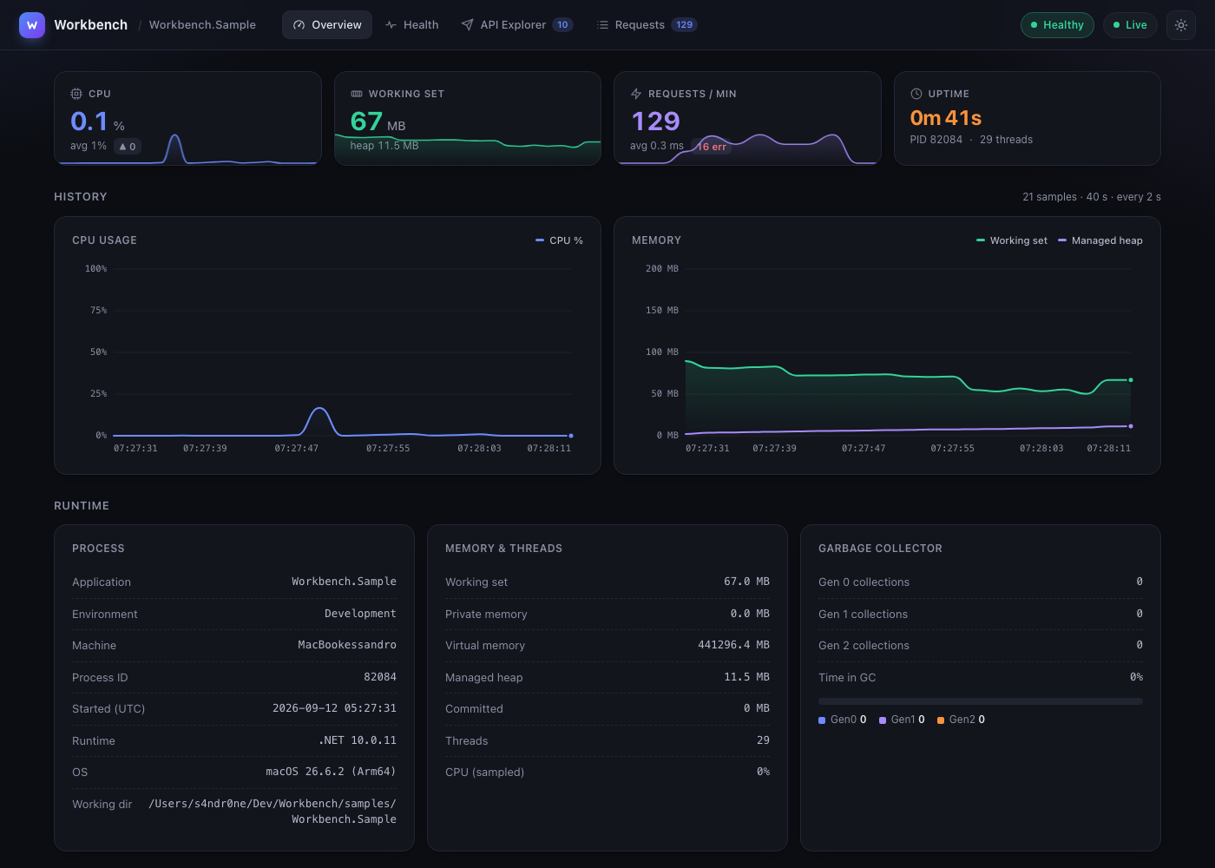Click the Started (UTC) timestamp value
Screen dimensions: 1215x868
(334, 708)
